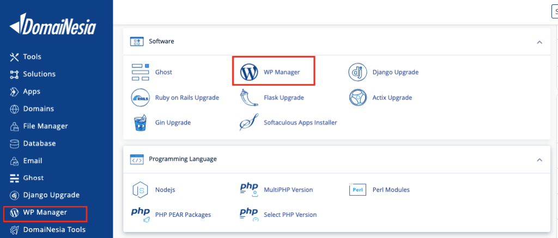
Task: Open Solutions in the sidebar menu
Action: tap(39, 74)
